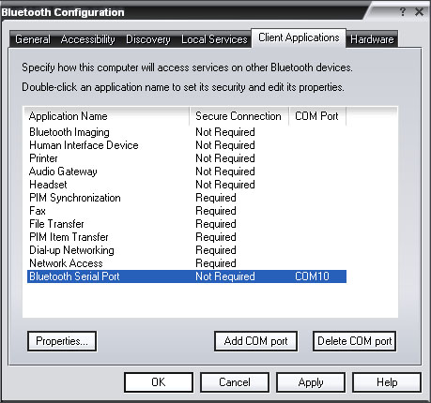Select the Bluetooth Serial Port row
Screen dimensions: 431x403
click(187, 276)
